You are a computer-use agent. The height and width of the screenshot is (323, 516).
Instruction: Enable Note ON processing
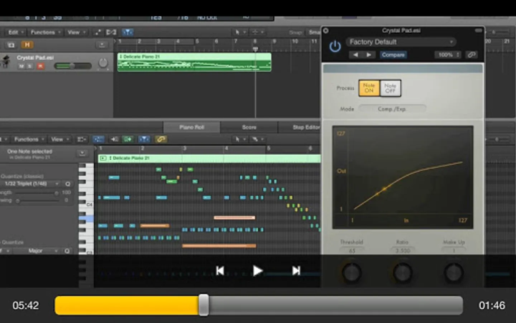[369, 88]
